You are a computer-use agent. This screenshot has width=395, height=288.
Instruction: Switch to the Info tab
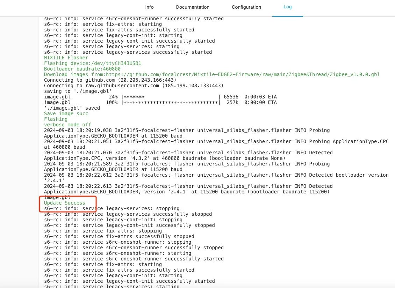(x=149, y=7)
